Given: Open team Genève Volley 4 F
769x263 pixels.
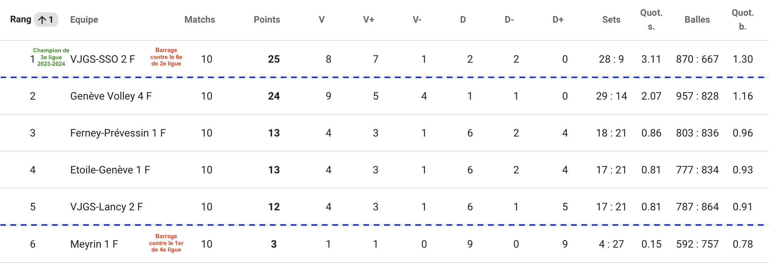Looking at the screenshot, I should click(111, 96).
